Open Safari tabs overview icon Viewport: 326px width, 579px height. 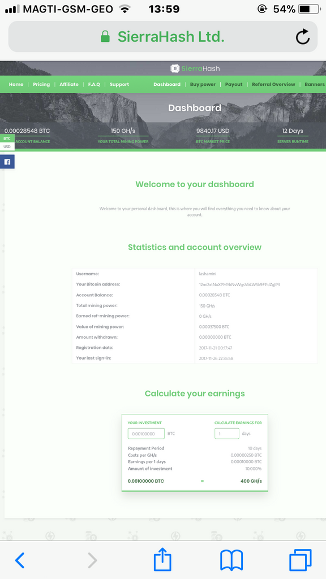301,560
